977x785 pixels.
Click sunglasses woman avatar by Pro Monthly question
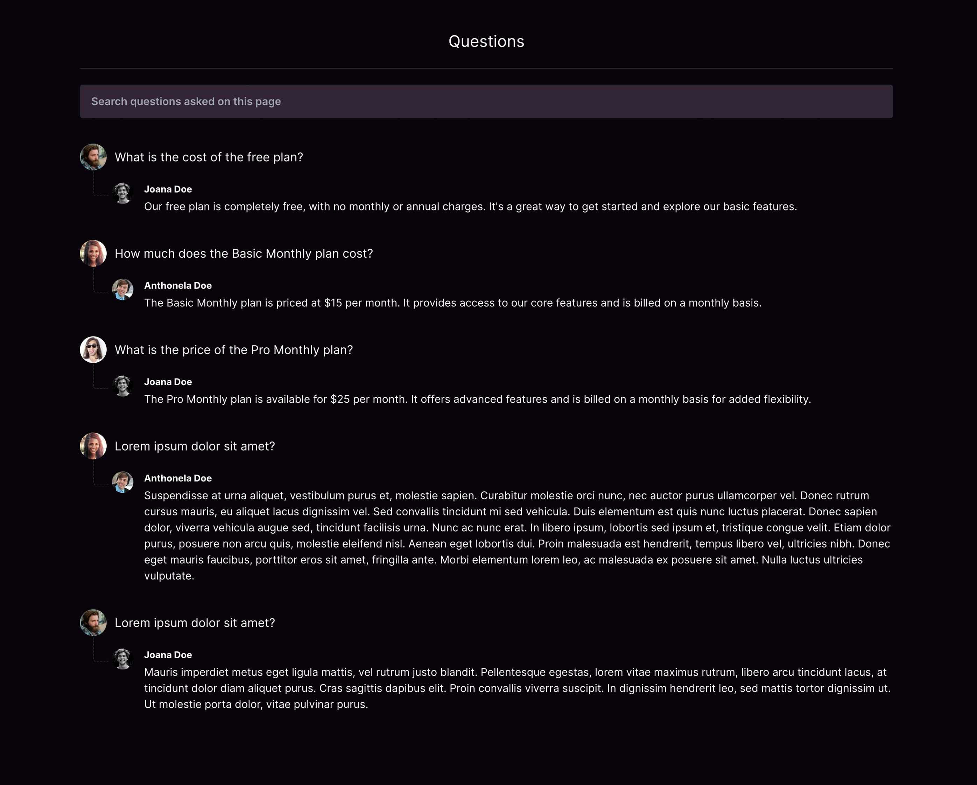tap(93, 350)
